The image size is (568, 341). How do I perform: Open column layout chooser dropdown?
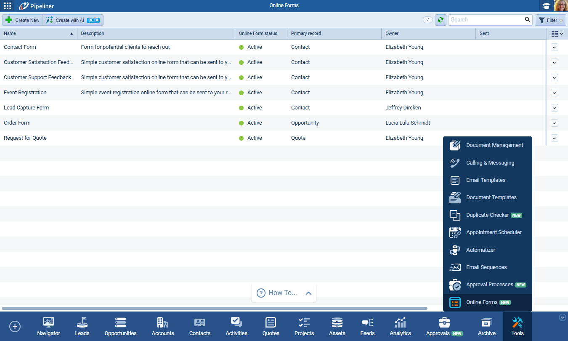[x=557, y=34]
